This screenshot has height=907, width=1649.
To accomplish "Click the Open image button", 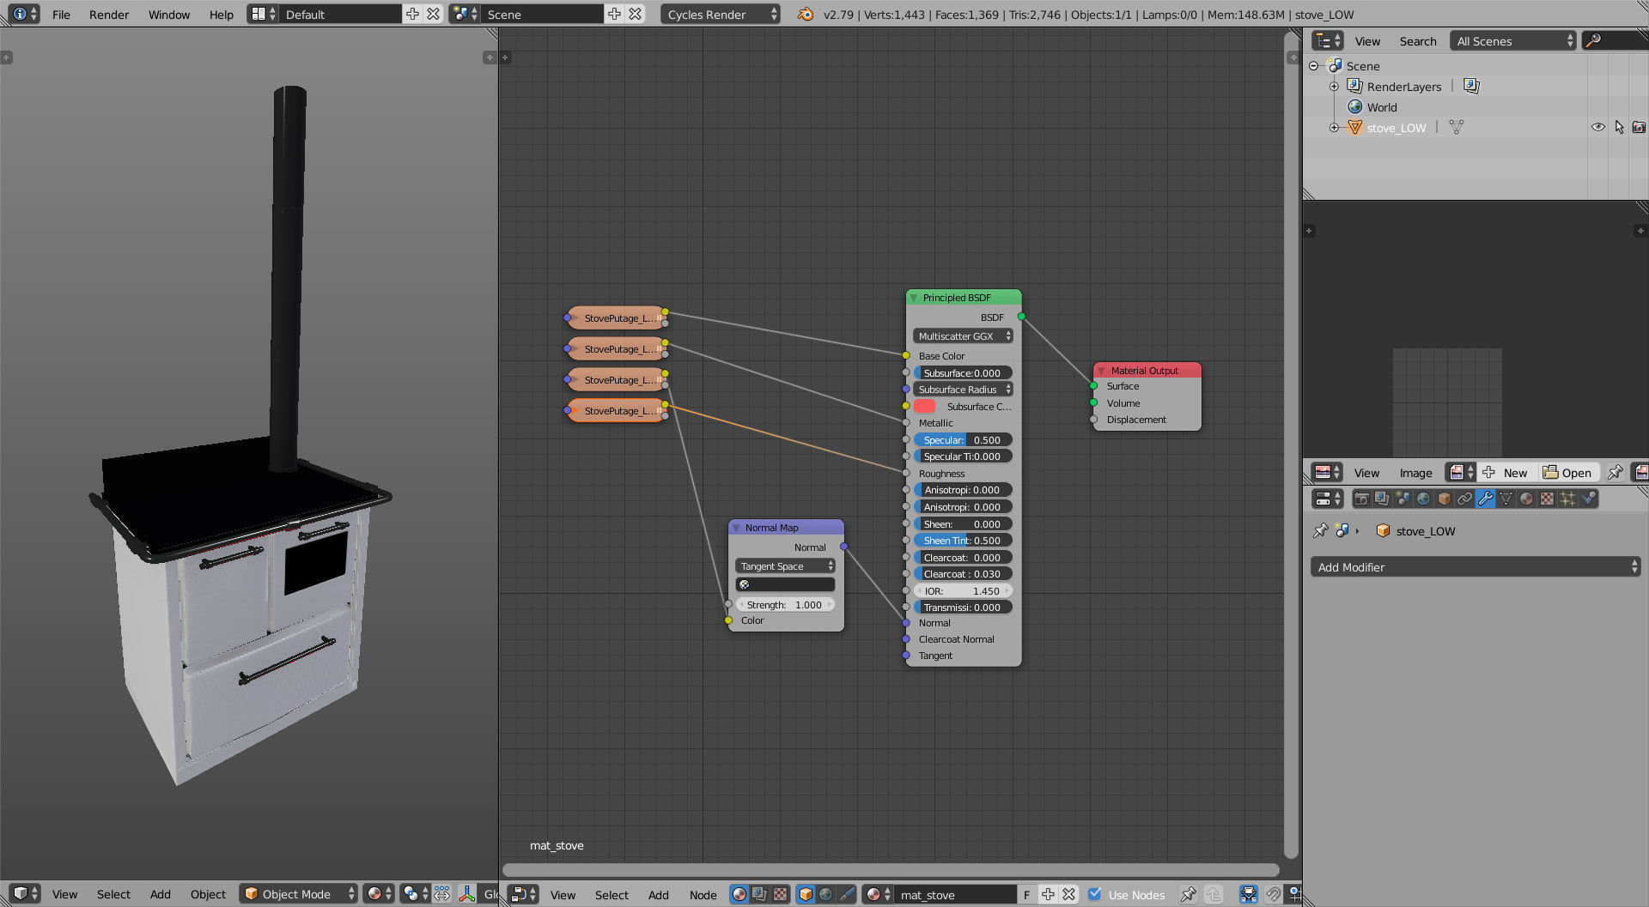I will point(1567,472).
